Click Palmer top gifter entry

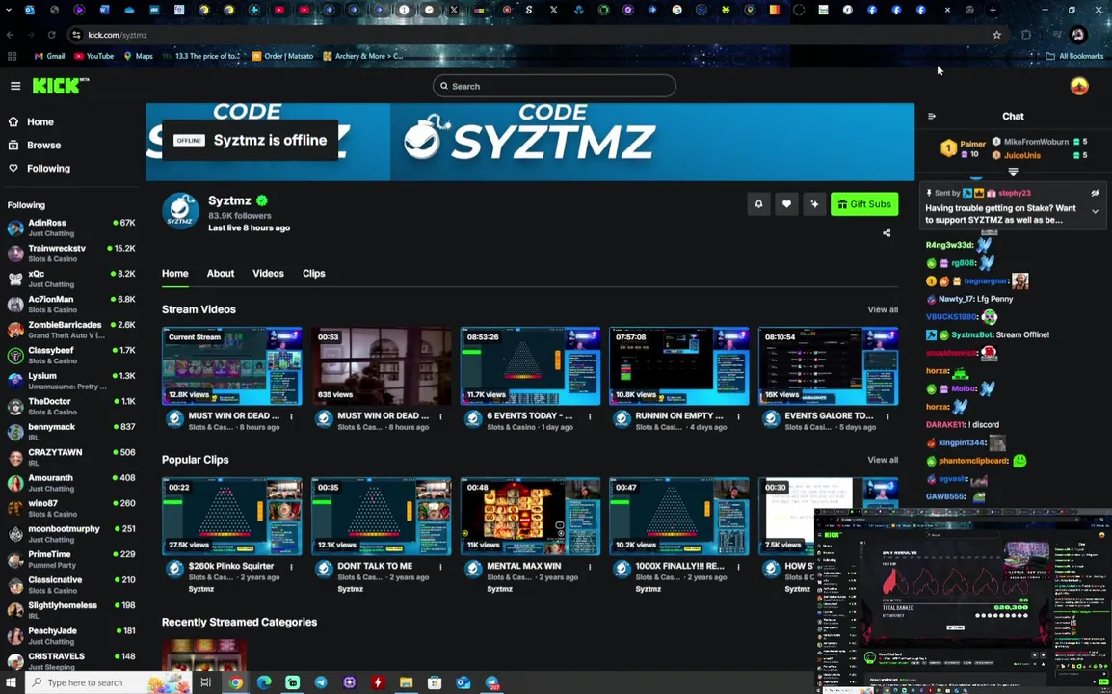(x=964, y=148)
